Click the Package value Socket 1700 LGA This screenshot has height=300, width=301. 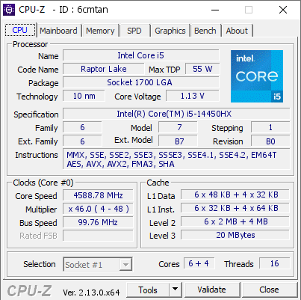pos(141,82)
